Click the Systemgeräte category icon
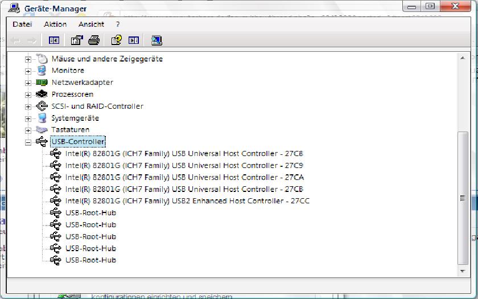The height and width of the screenshot is (299, 478). coord(42,118)
